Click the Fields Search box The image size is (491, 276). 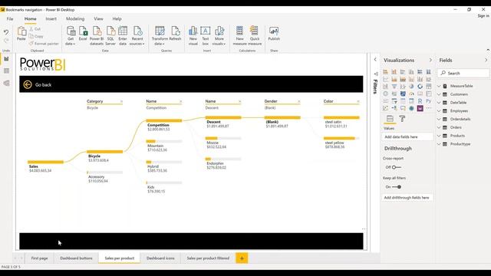[x=463, y=74]
